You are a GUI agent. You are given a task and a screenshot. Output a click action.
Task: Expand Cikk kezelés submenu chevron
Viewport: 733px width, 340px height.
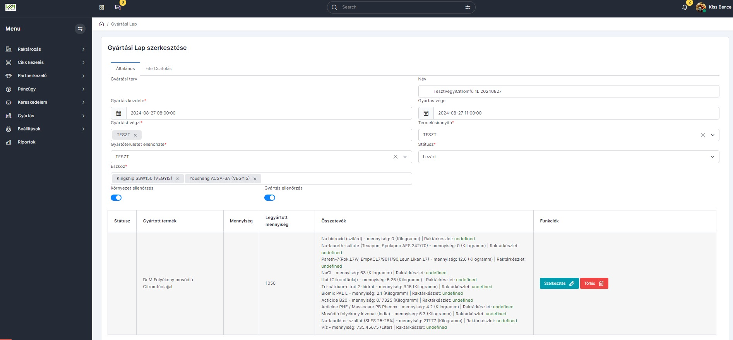(83, 63)
